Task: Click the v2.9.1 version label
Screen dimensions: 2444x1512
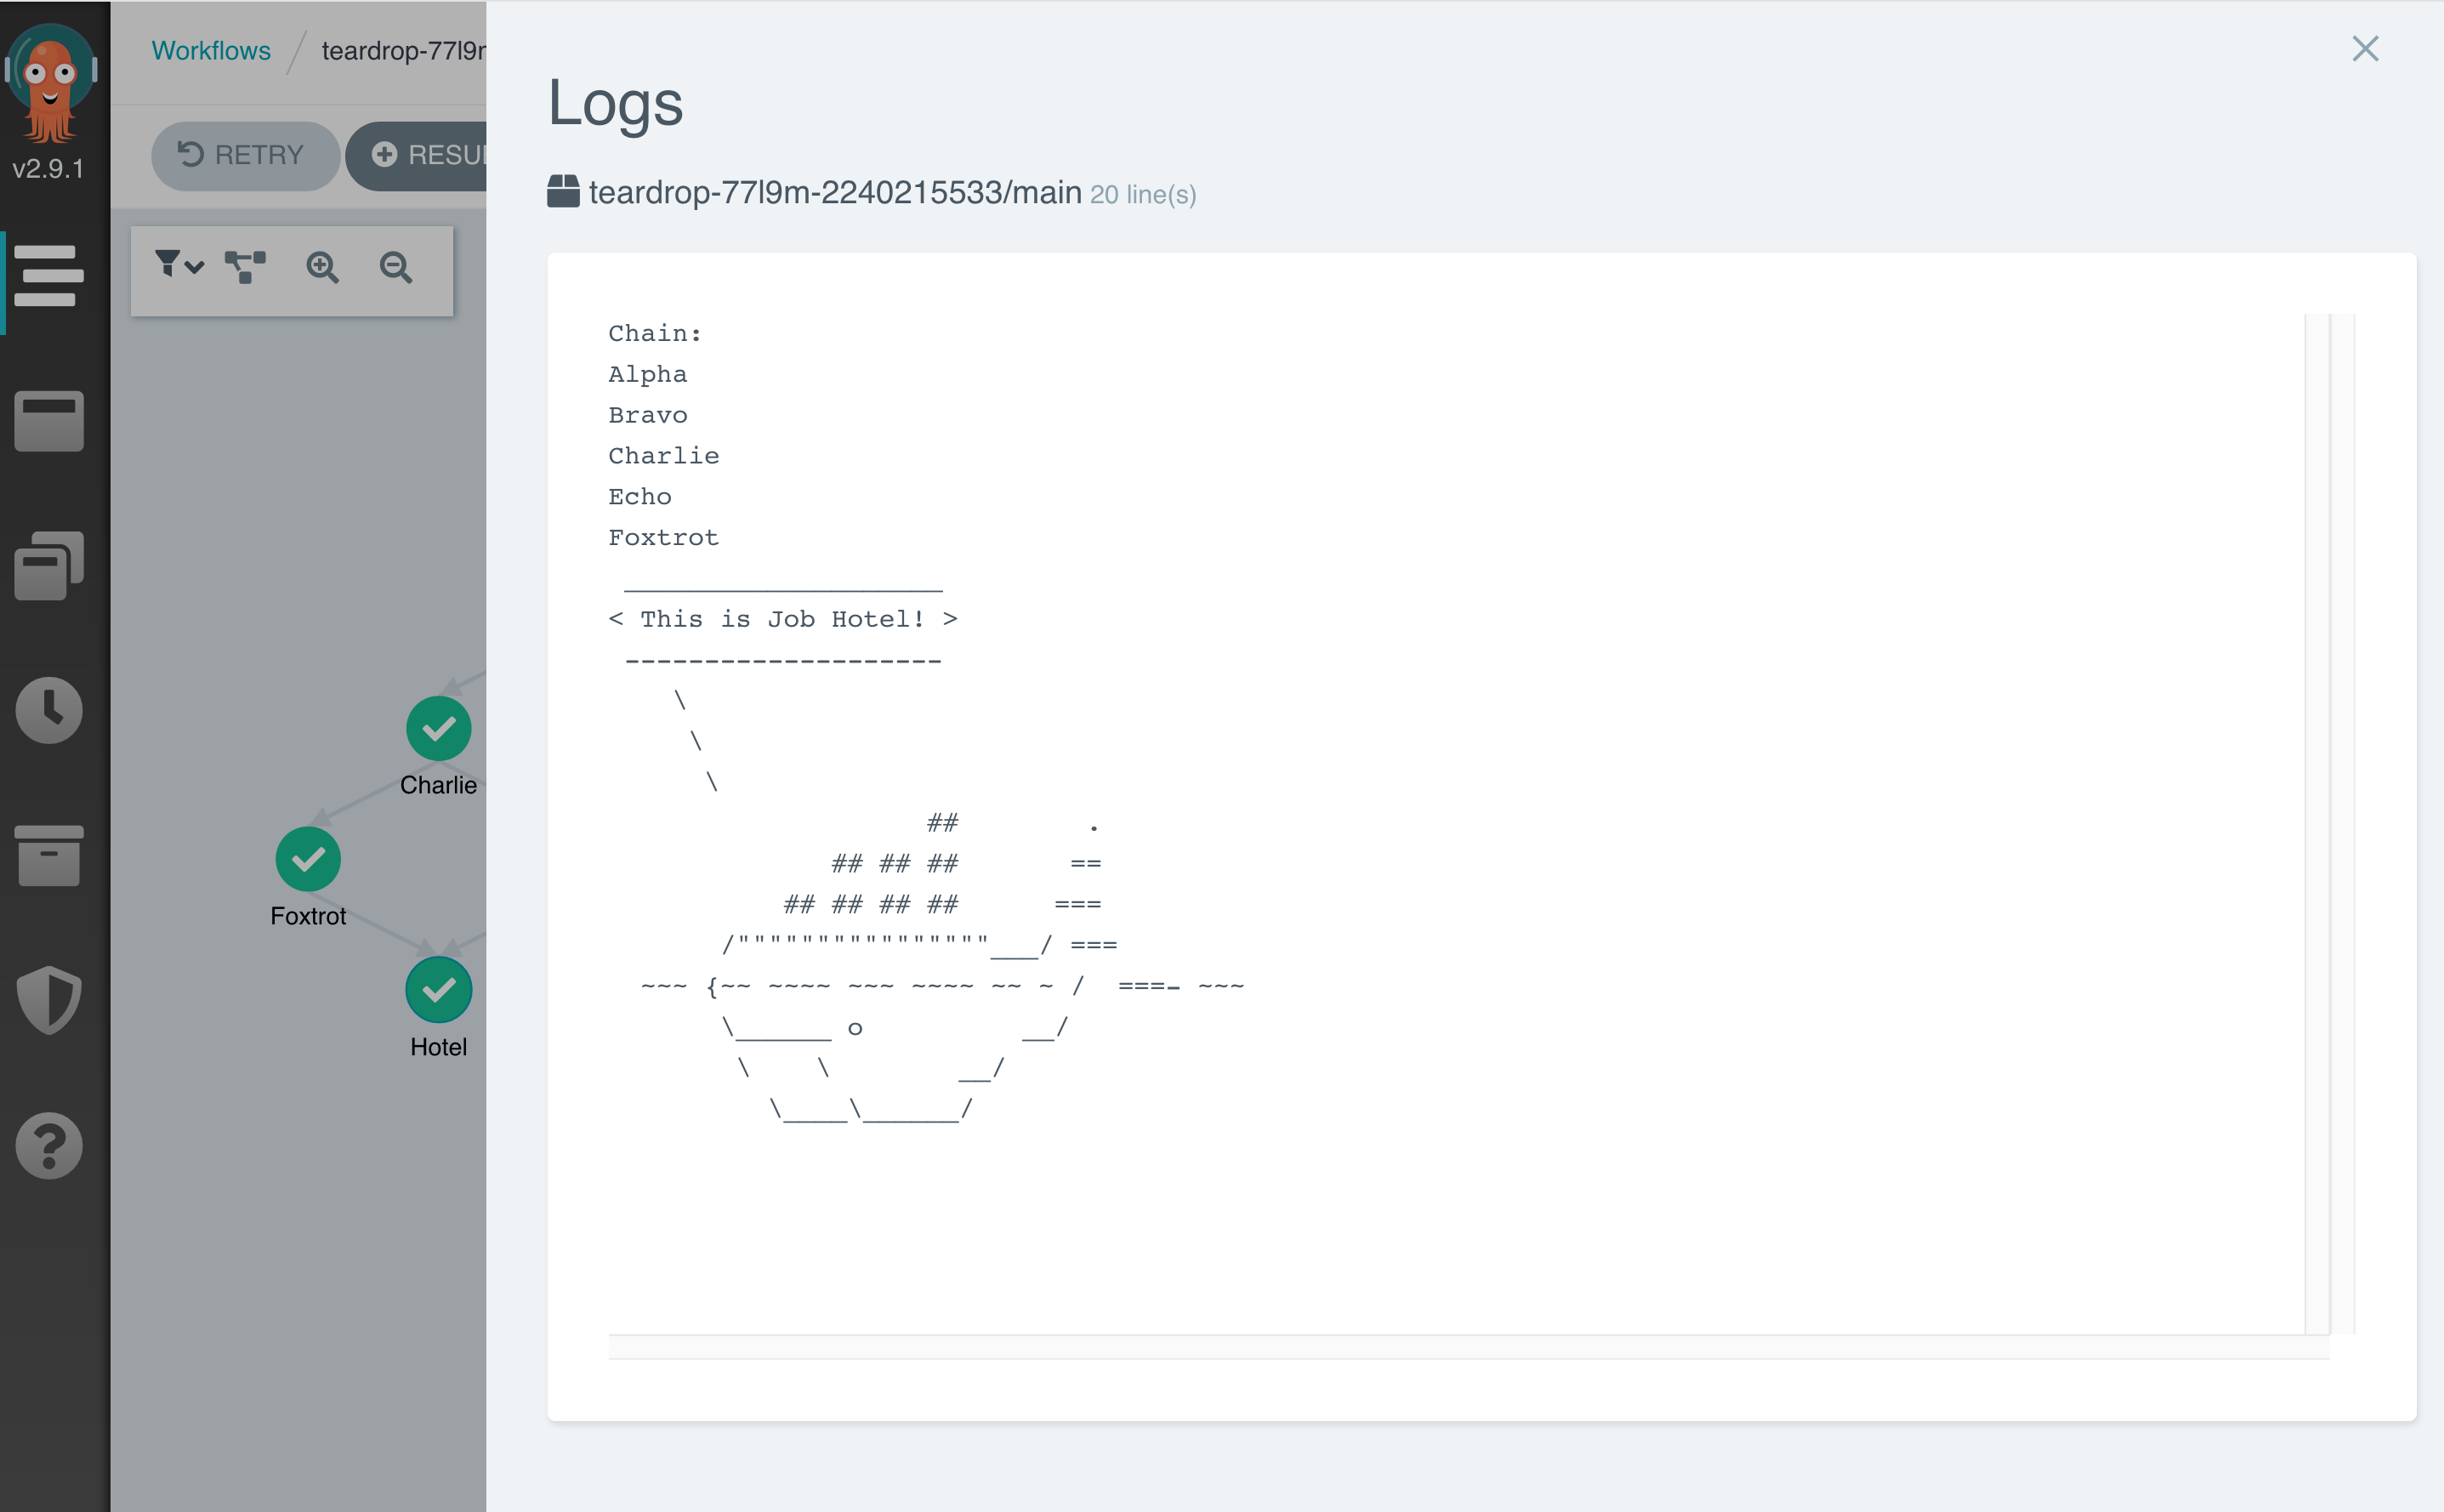Action: tap(48, 168)
